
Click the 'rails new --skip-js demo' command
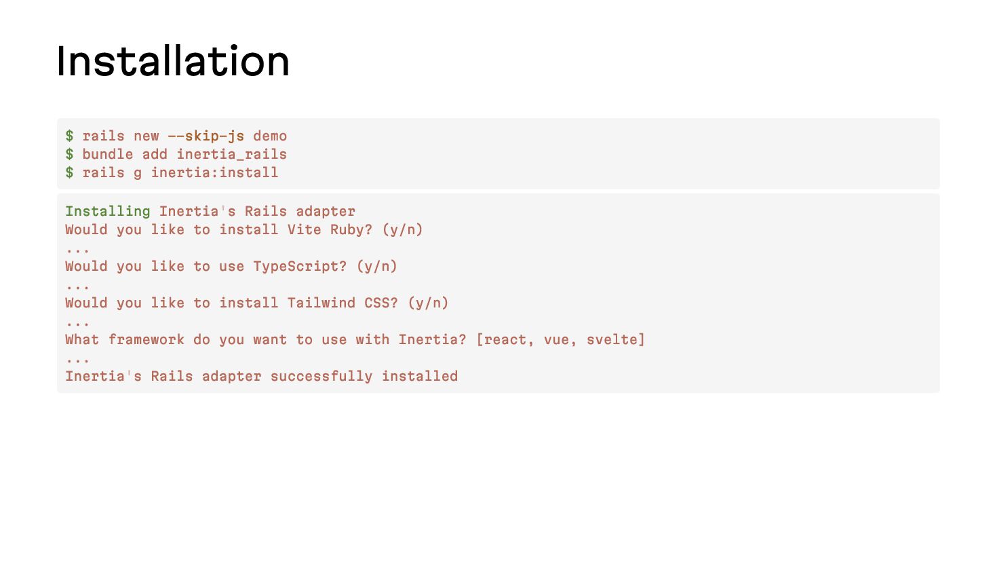coord(184,136)
